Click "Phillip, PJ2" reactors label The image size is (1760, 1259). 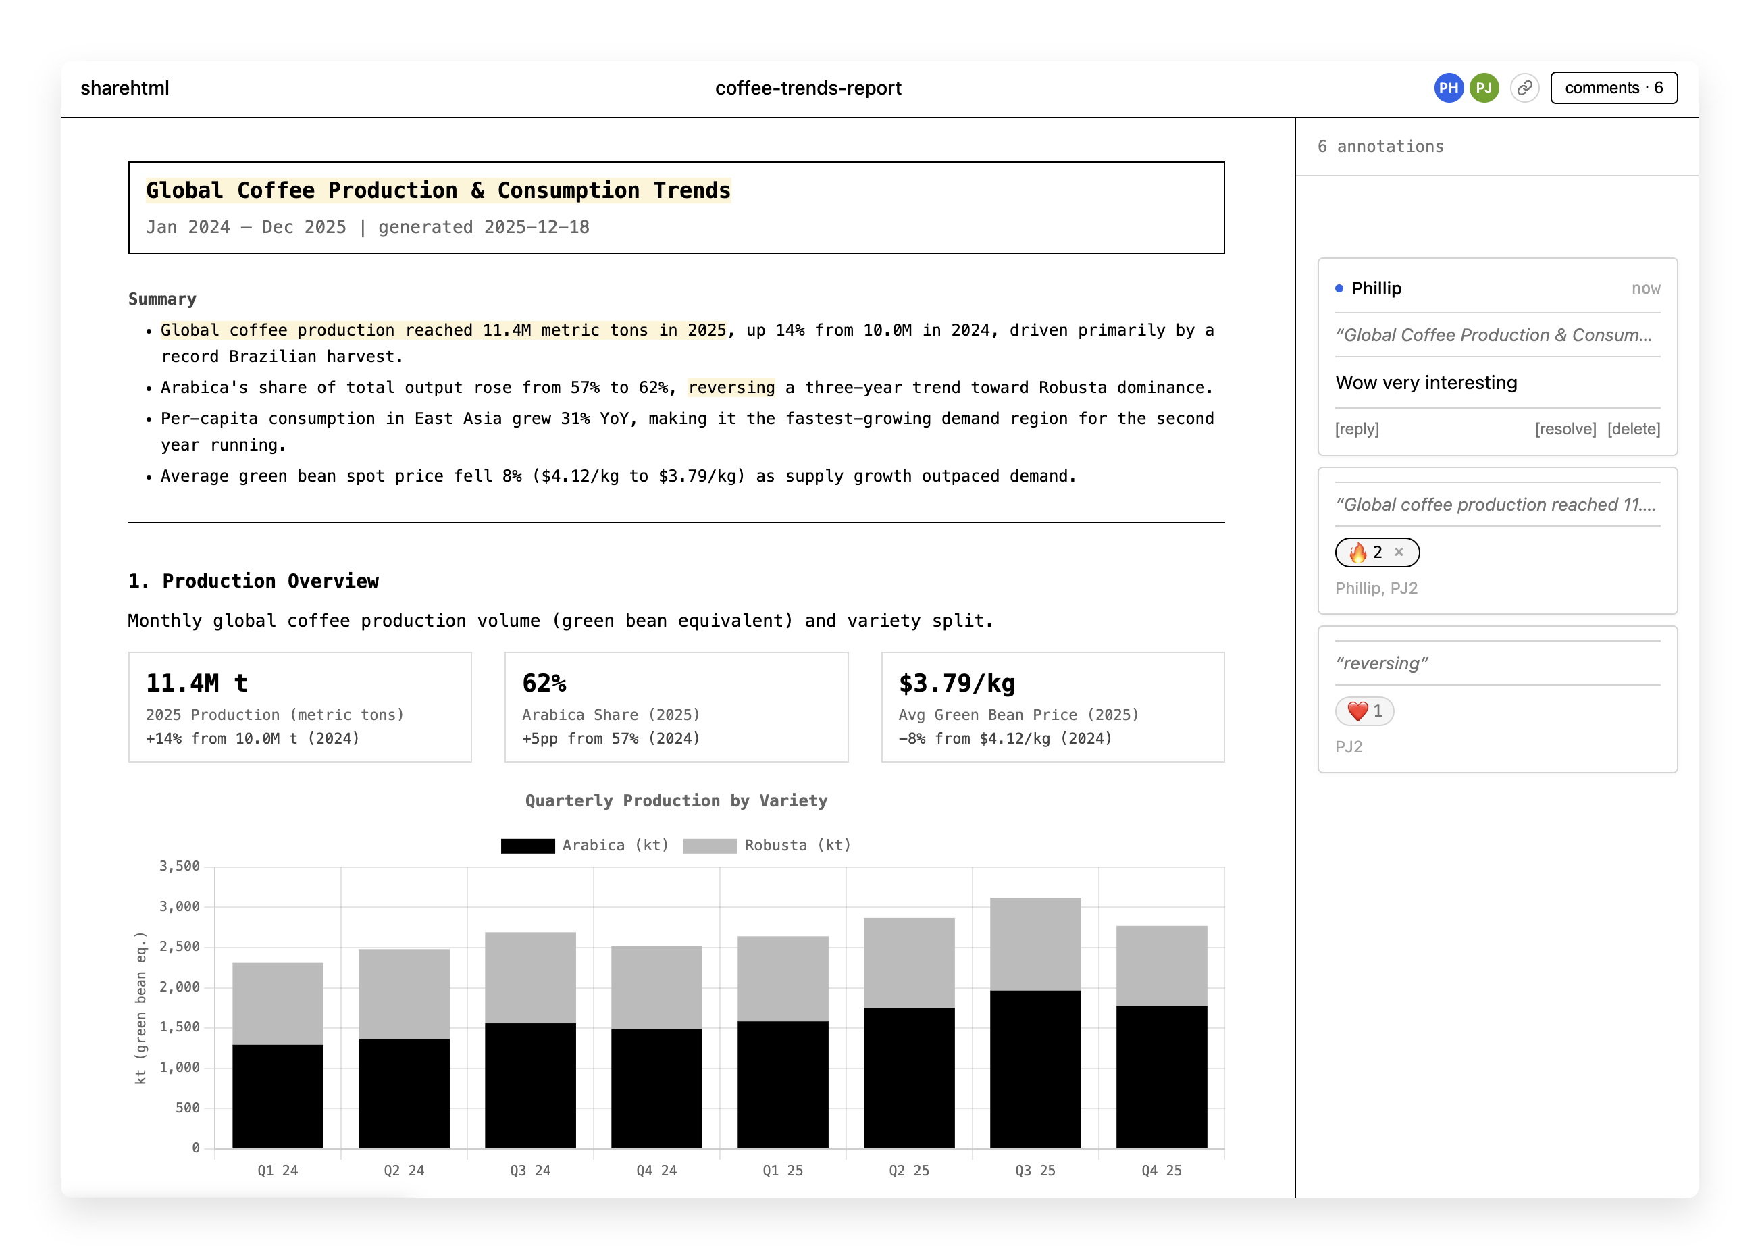tap(1376, 588)
